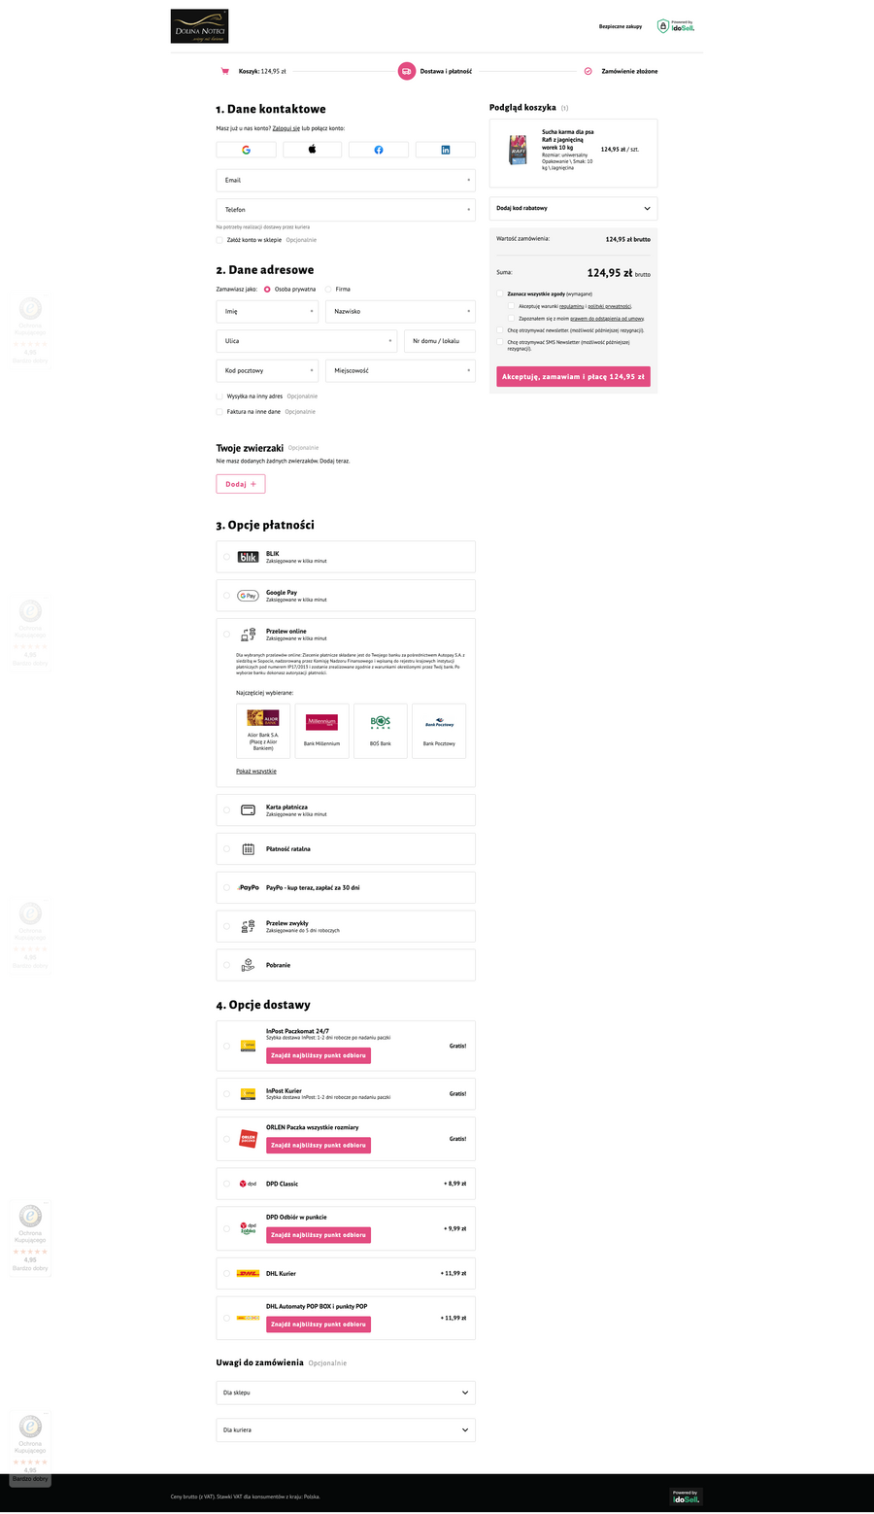Select the BLIK payment option
This screenshot has width=874, height=1514.
227,557
